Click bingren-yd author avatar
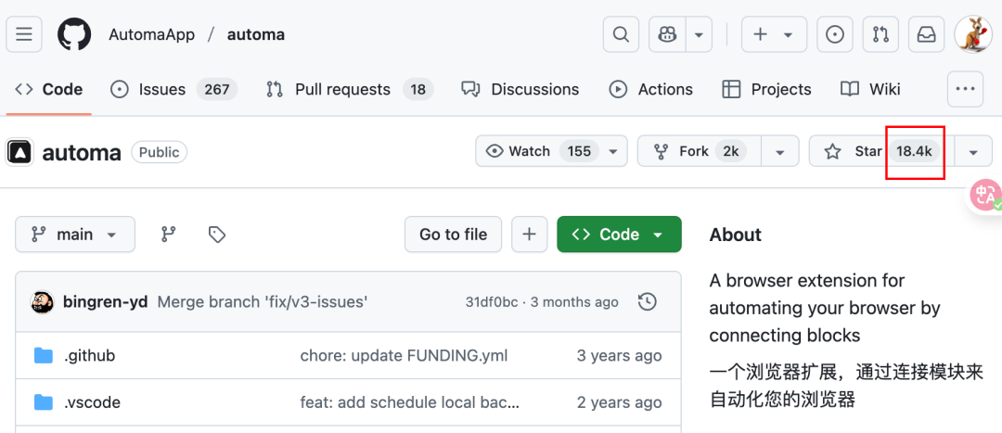The height and width of the screenshot is (433, 1002). 42,301
